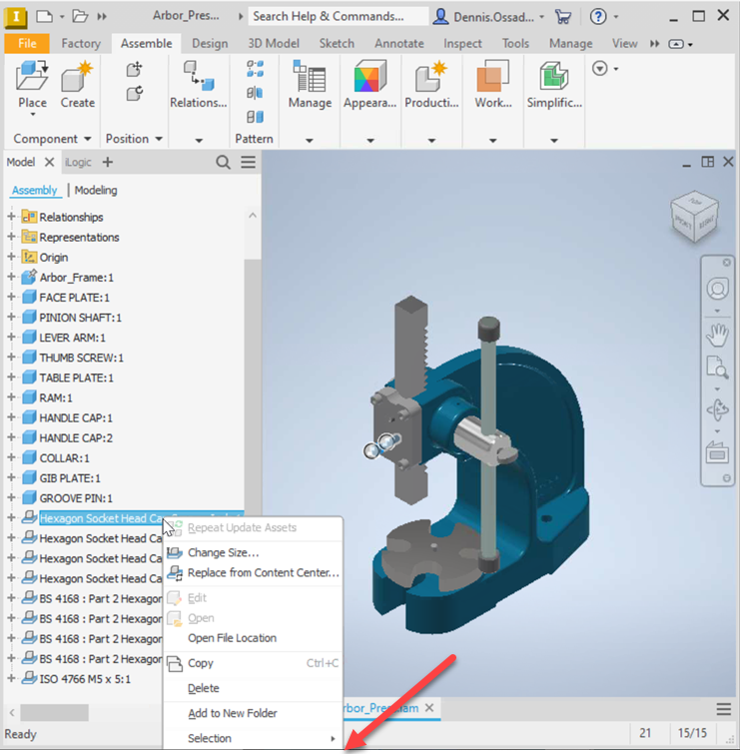Select LEVER ARM:1 in the browser
The width and height of the screenshot is (740, 754).
point(72,338)
